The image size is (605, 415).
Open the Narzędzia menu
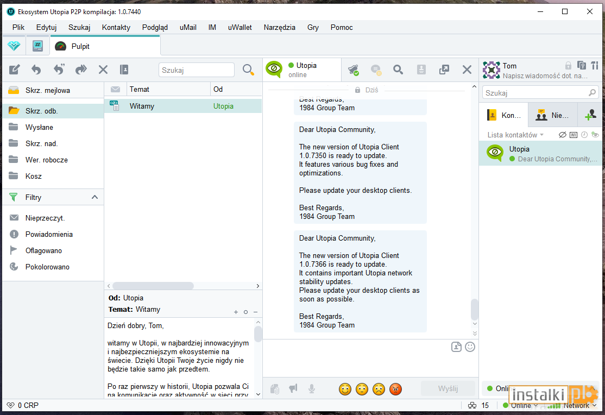click(279, 27)
